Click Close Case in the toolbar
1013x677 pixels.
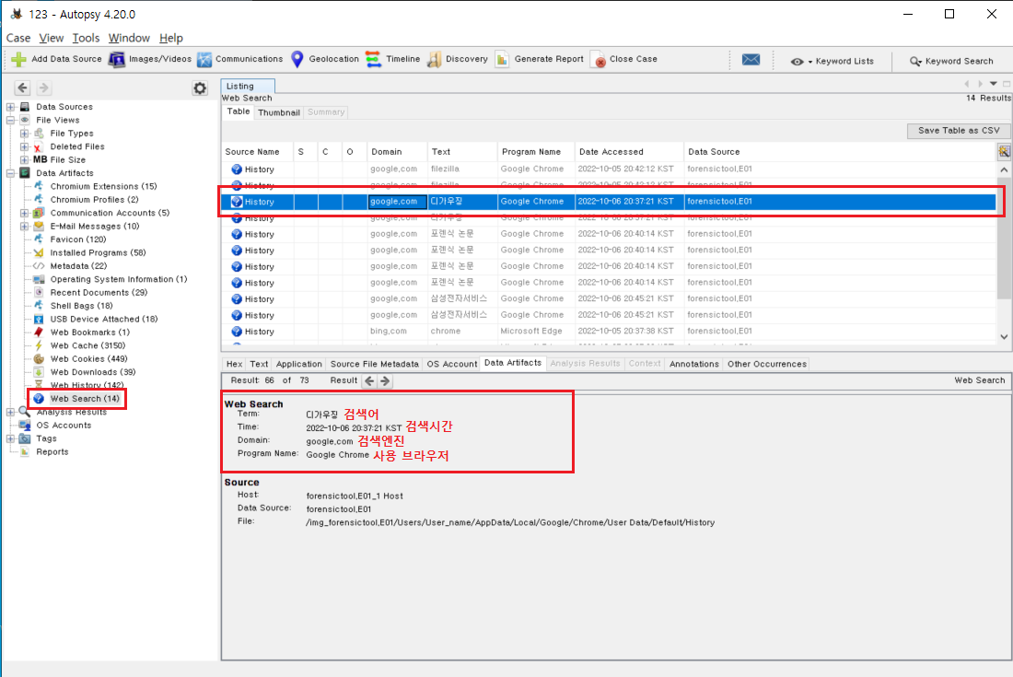(x=624, y=60)
